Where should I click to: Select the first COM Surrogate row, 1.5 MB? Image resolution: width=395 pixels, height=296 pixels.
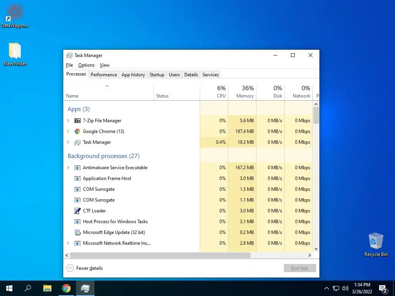(188, 189)
